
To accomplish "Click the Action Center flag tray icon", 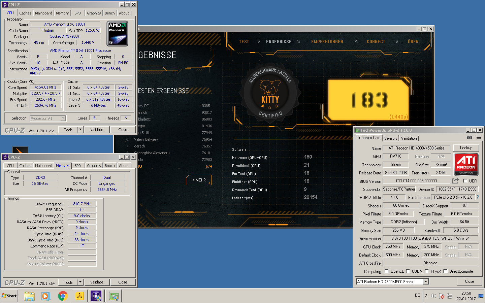I will tap(442, 296).
